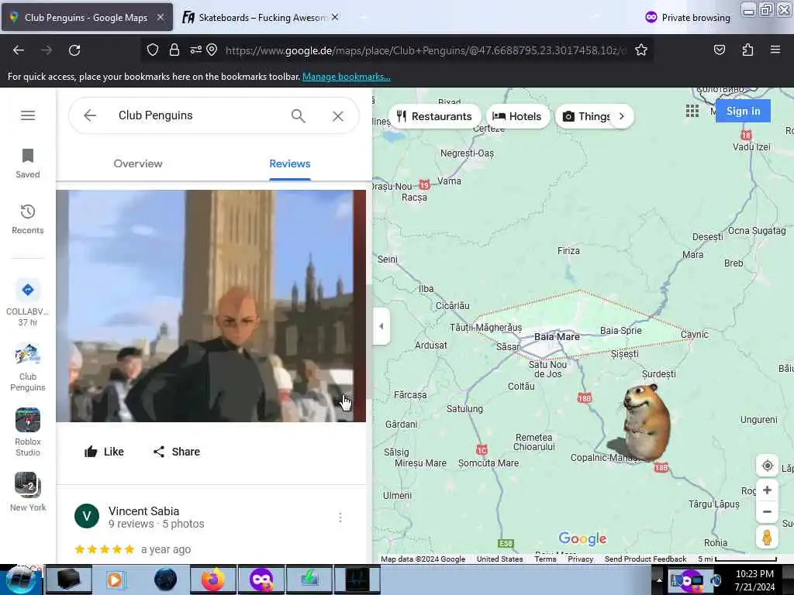This screenshot has width=794, height=595.
Task: Open the Privacy link on map footer
Action: click(x=580, y=559)
